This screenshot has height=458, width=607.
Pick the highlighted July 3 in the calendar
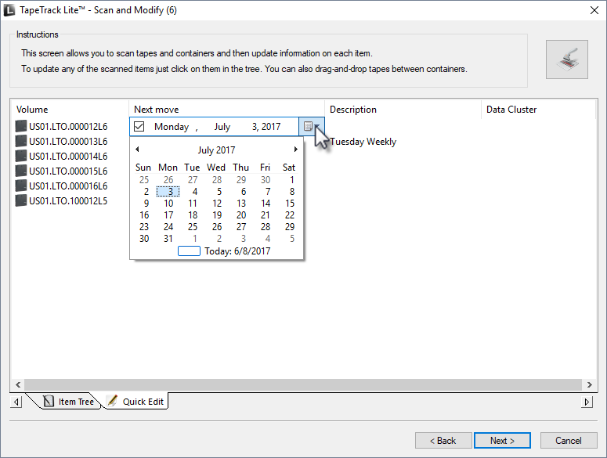point(168,192)
